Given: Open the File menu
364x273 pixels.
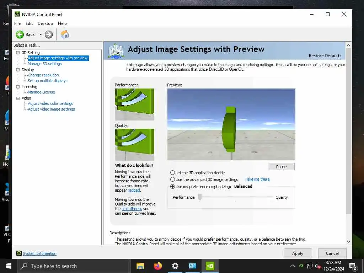Looking at the screenshot, I should click(17, 23).
